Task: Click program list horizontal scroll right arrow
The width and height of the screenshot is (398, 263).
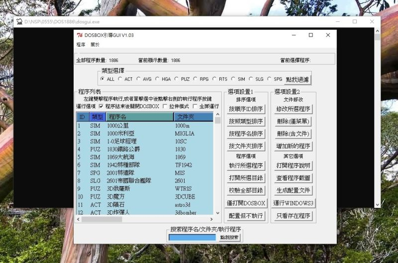Action: tap(211, 219)
